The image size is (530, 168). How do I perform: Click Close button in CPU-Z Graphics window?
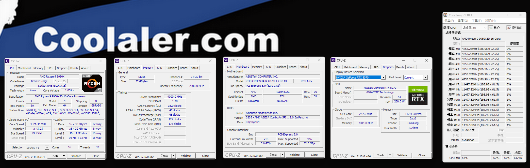422,155
